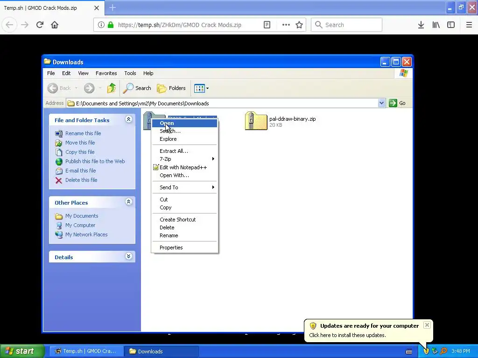Viewport: 478px width, 358px height.
Task: Choose Rename in the context menu
Action: click(x=184, y=235)
